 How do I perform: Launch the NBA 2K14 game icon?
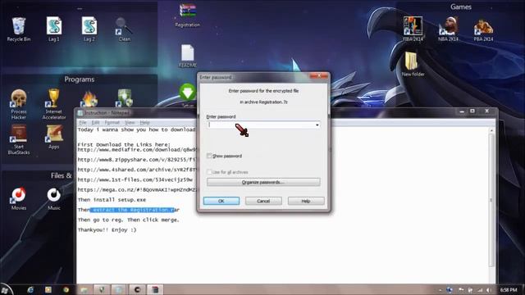click(x=449, y=29)
